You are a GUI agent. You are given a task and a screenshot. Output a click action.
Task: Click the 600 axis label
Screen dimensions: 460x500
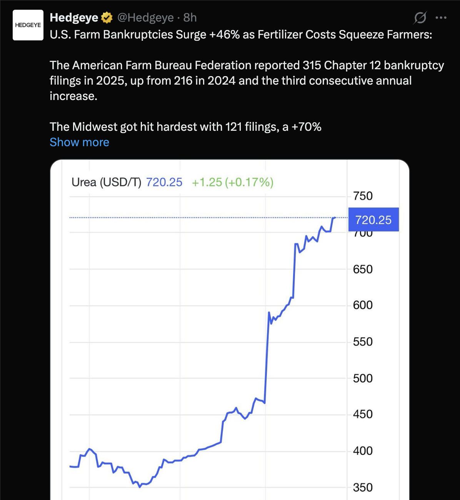pos(363,305)
